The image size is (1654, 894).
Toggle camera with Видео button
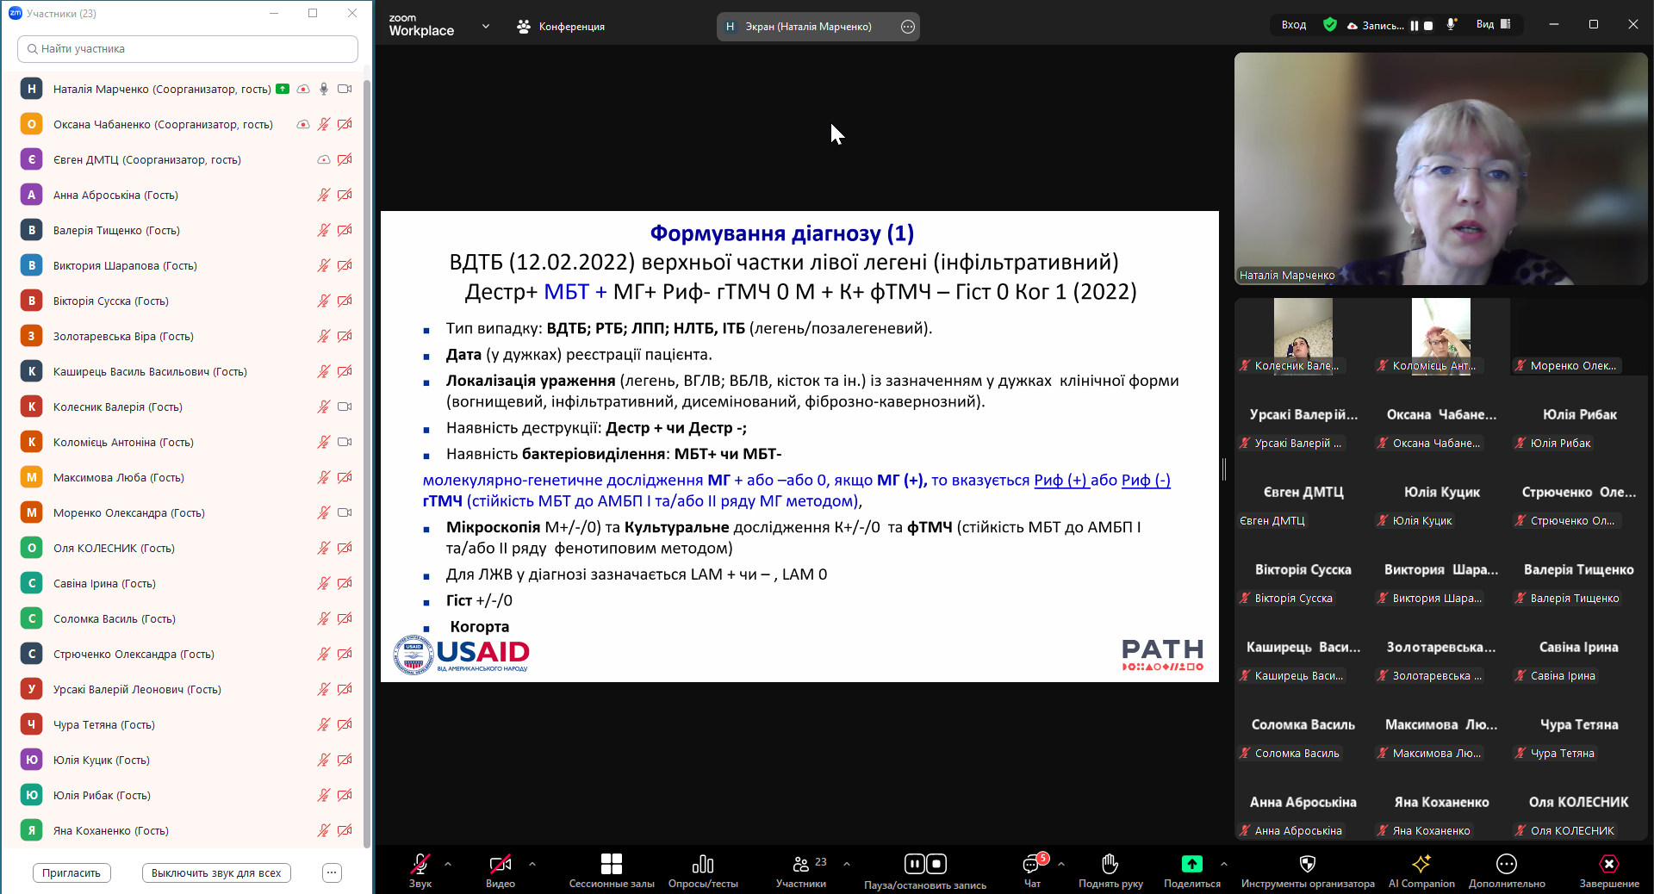pyautogui.click(x=500, y=864)
